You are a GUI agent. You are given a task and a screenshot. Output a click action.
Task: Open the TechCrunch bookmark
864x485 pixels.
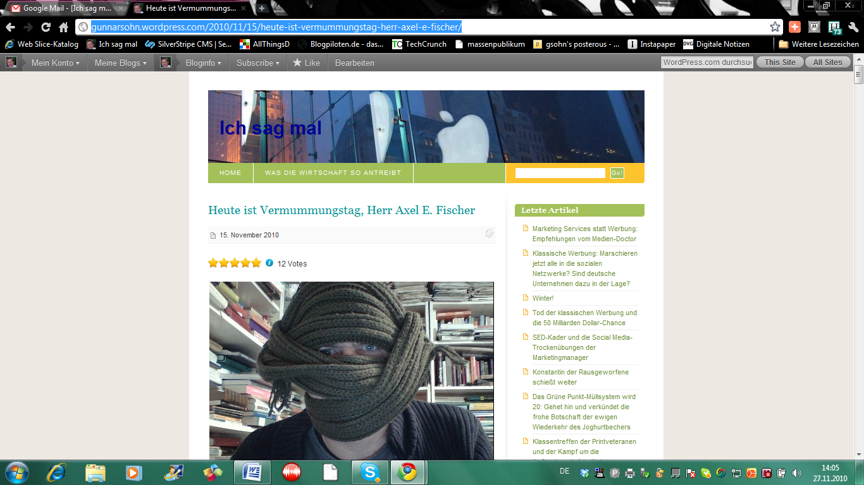(x=419, y=44)
